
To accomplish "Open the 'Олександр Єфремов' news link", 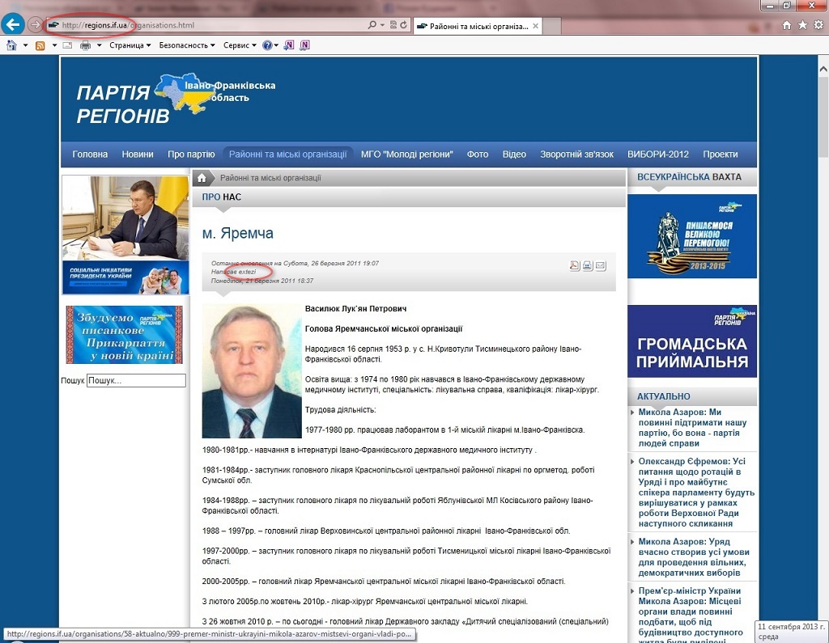I will [696, 492].
